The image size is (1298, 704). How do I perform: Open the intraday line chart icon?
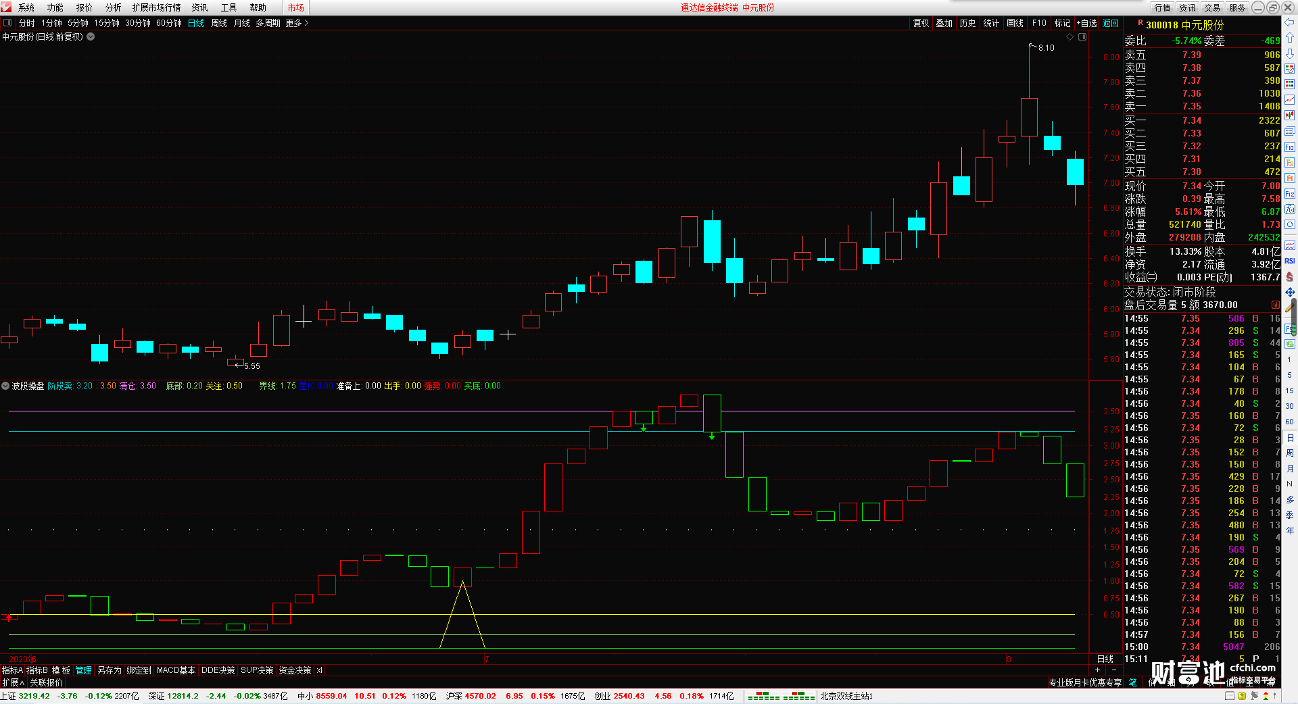click(x=1290, y=99)
